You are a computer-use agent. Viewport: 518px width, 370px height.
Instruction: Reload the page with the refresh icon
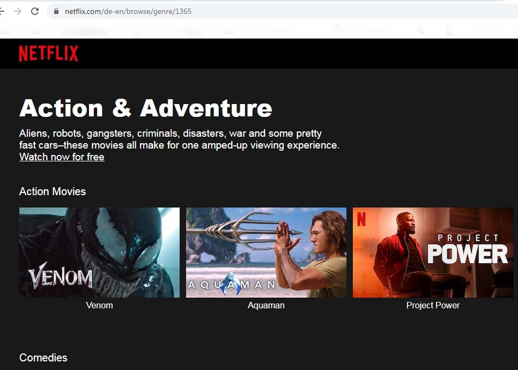pos(35,11)
